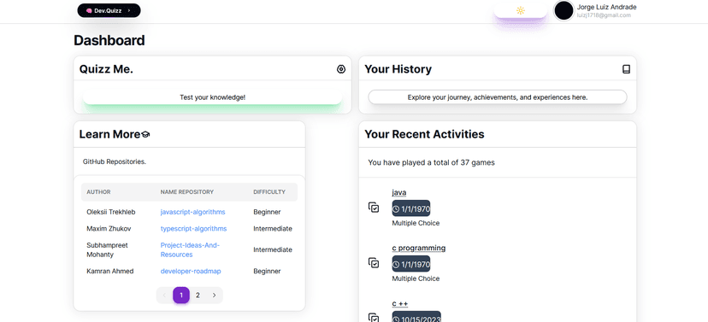Click the Quizz Me target icon
The width and height of the screenshot is (708, 322).
(x=341, y=69)
